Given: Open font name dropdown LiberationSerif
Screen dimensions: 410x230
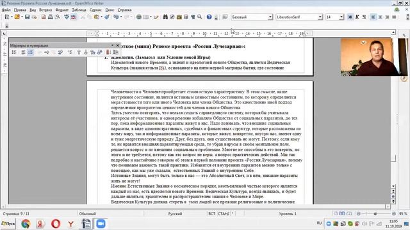Looking at the screenshot, I should (x=320, y=17).
